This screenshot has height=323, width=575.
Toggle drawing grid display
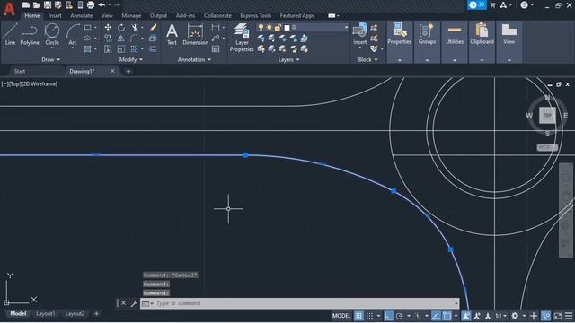pyautogui.click(x=358, y=316)
